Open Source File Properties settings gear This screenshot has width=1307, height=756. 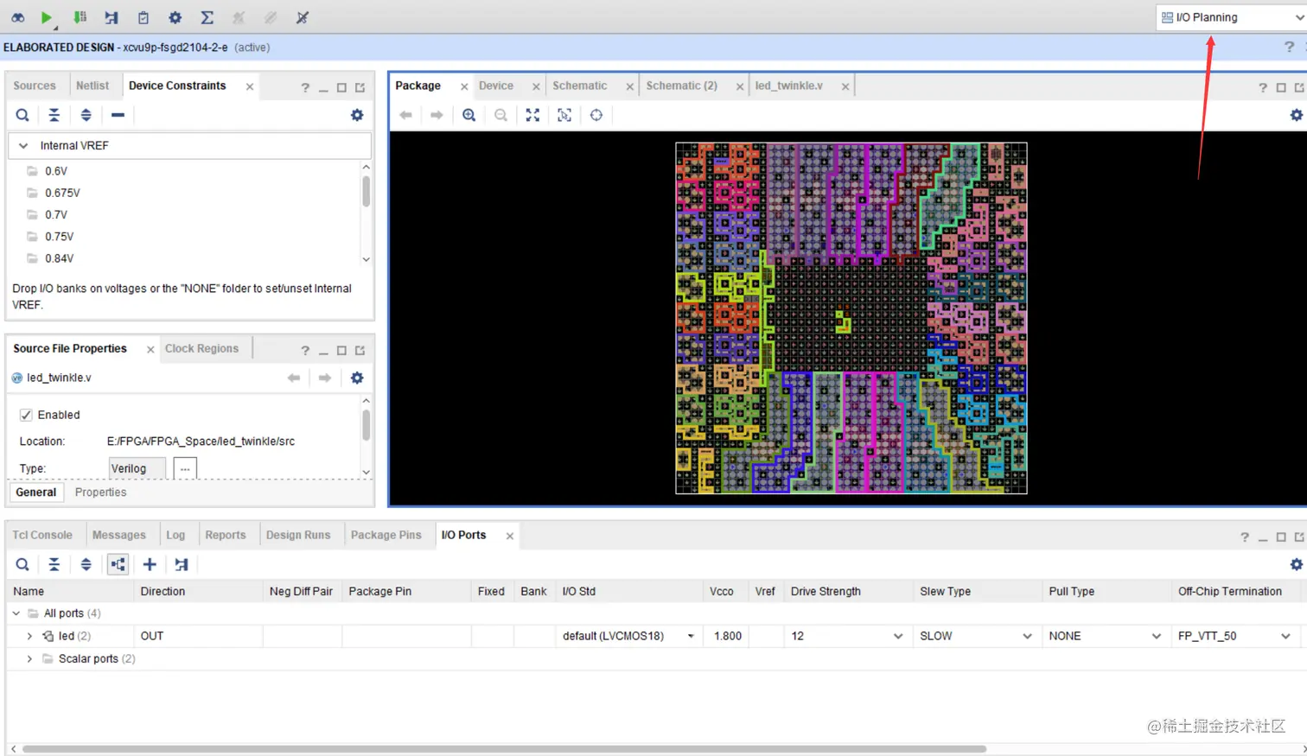[x=357, y=378]
